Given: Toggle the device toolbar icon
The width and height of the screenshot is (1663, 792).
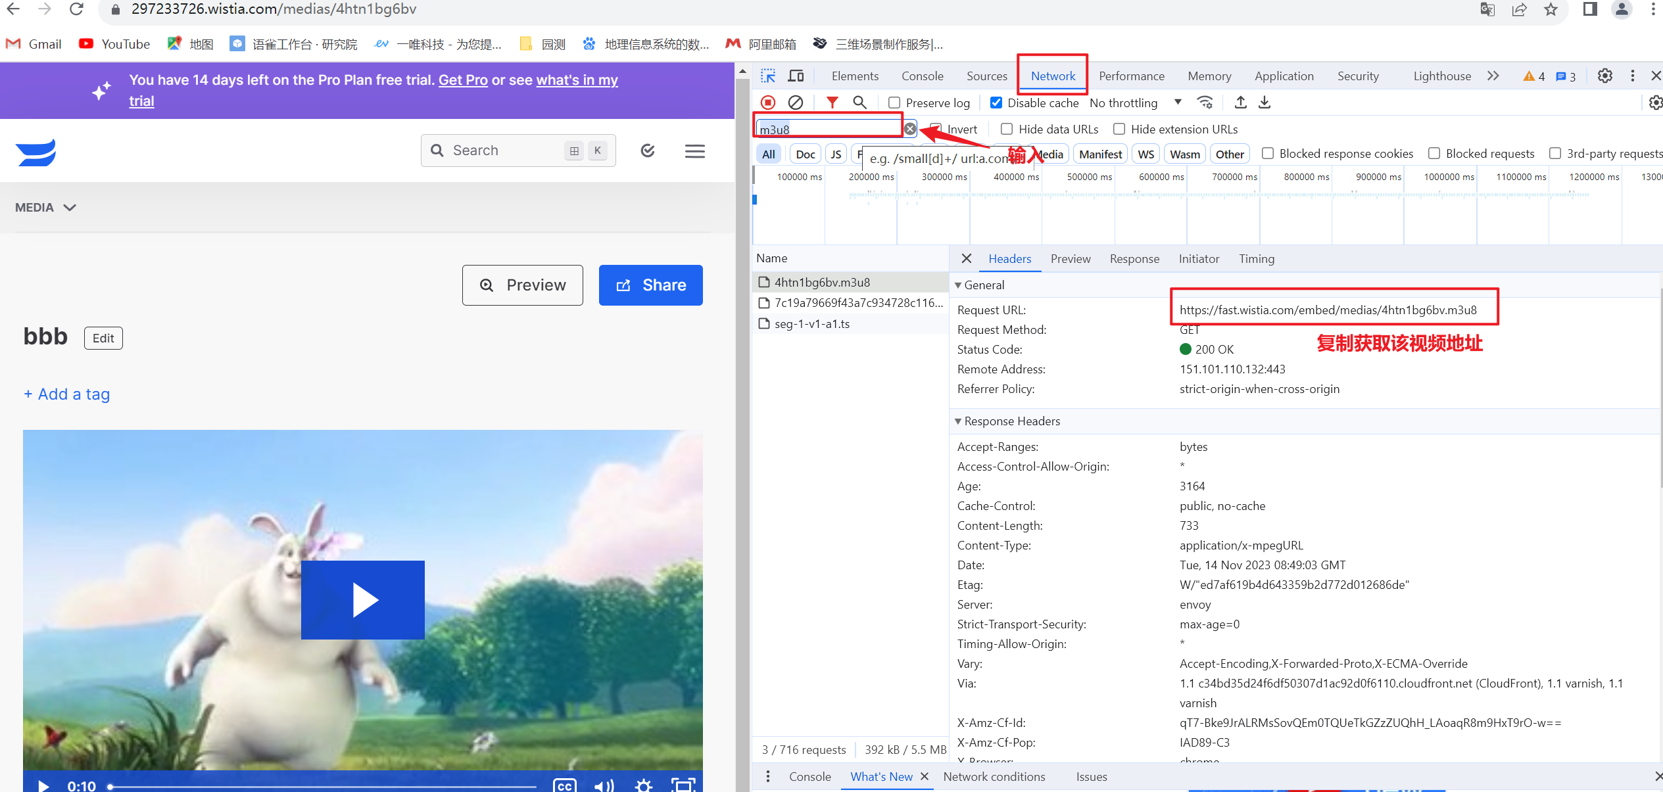Looking at the screenshot, I should (x=796, y=76).
